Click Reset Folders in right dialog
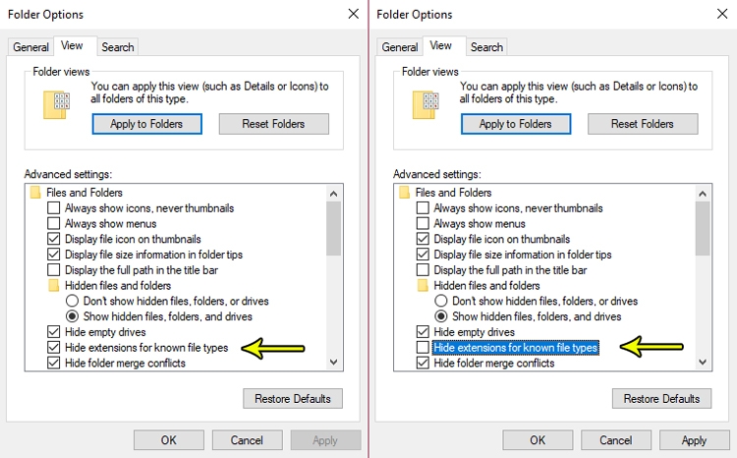 (x=643, y=124)
